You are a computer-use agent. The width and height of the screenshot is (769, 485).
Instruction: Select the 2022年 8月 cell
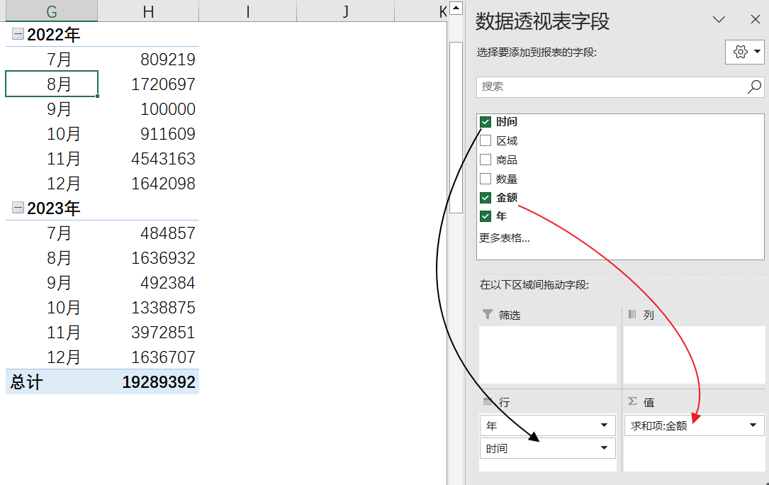click(x=52, y=84)
